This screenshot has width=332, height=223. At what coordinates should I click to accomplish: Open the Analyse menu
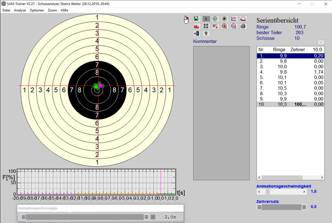20,10
